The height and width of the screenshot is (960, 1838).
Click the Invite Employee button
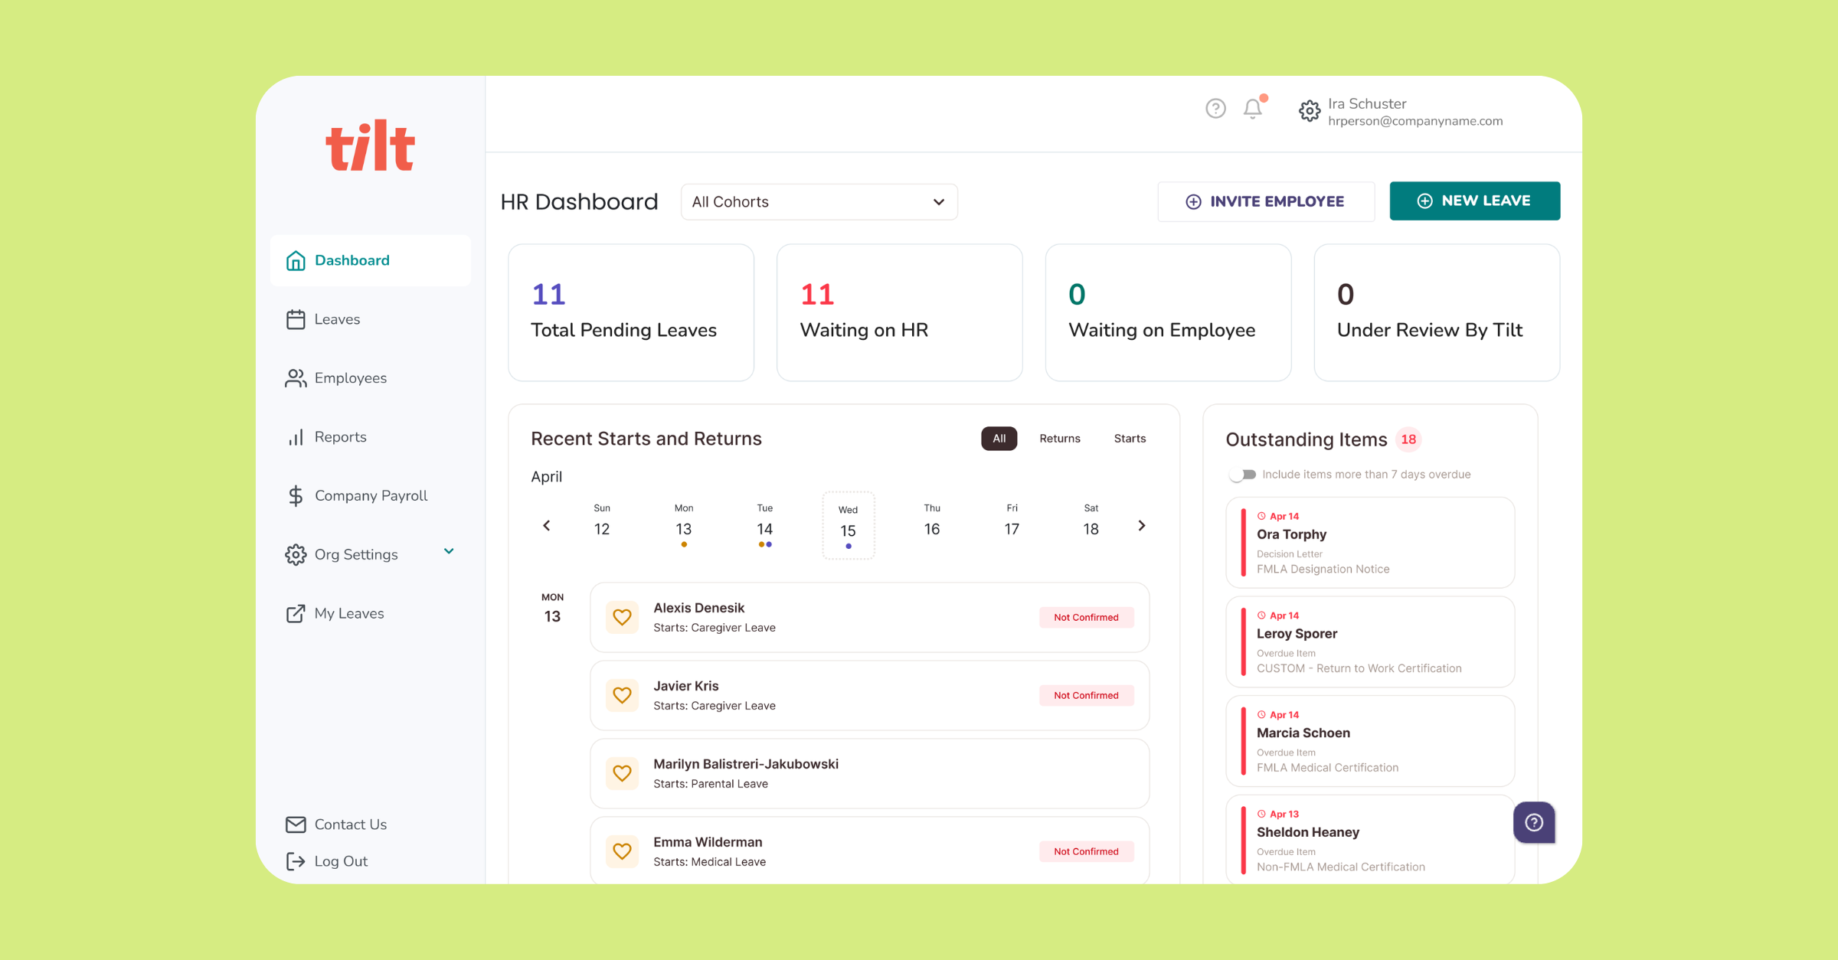click(x=1266, y=201)
